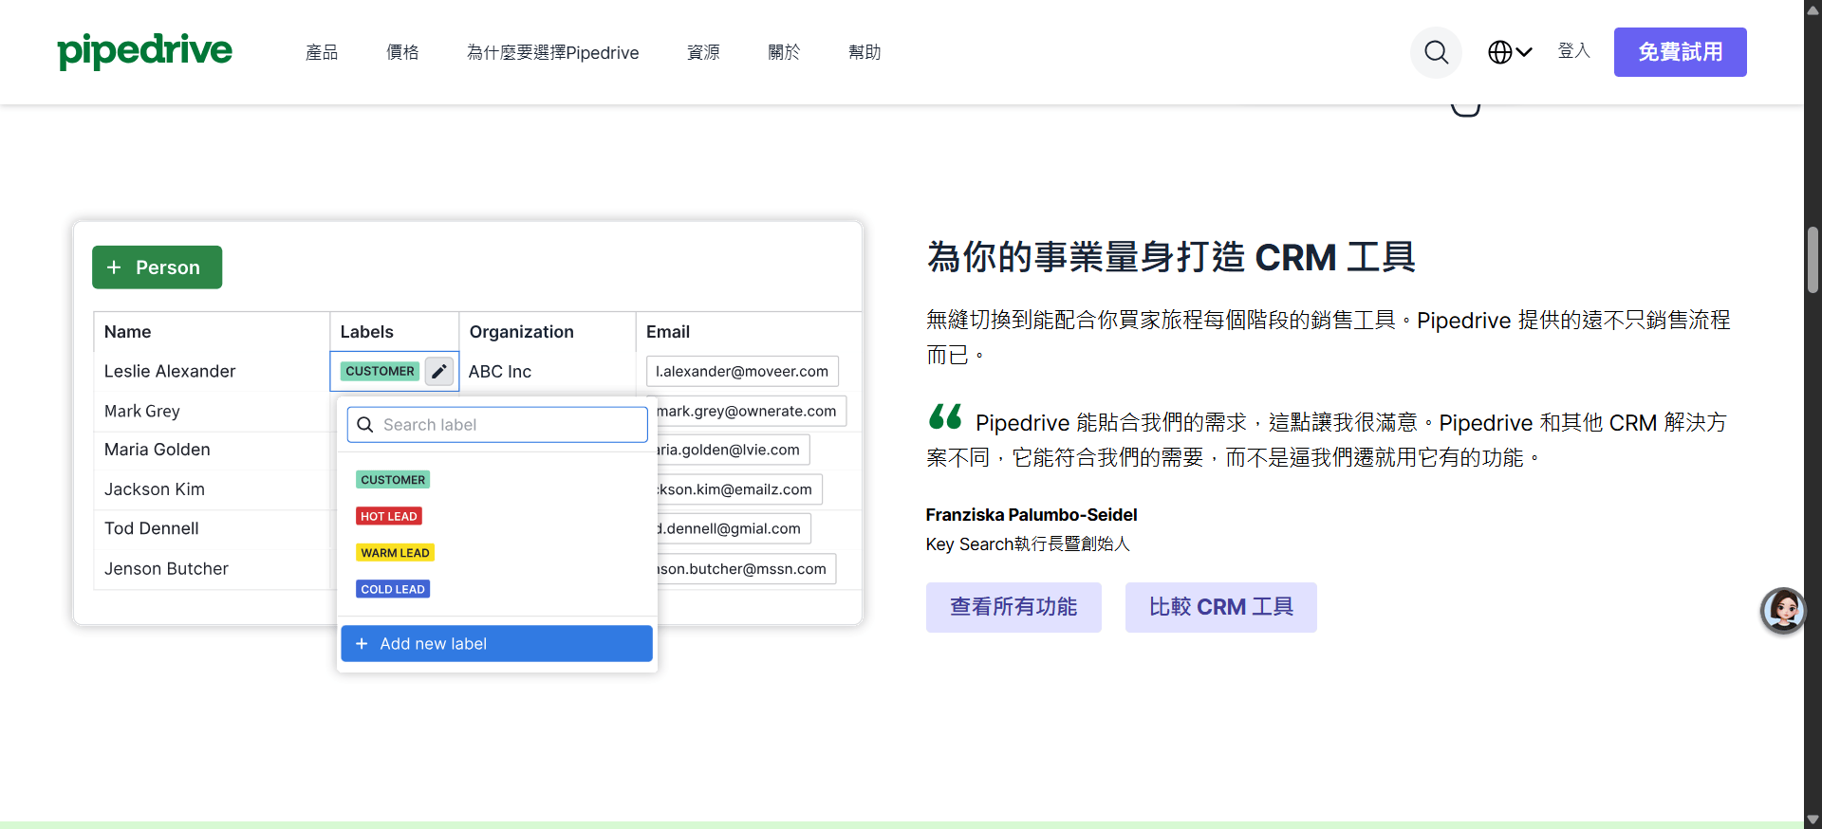Image resolution: width=1822 pixels, height=829 pixels.
Task: Open 為什麼要選擇Pipedrive menu
Action: [552, 52]
